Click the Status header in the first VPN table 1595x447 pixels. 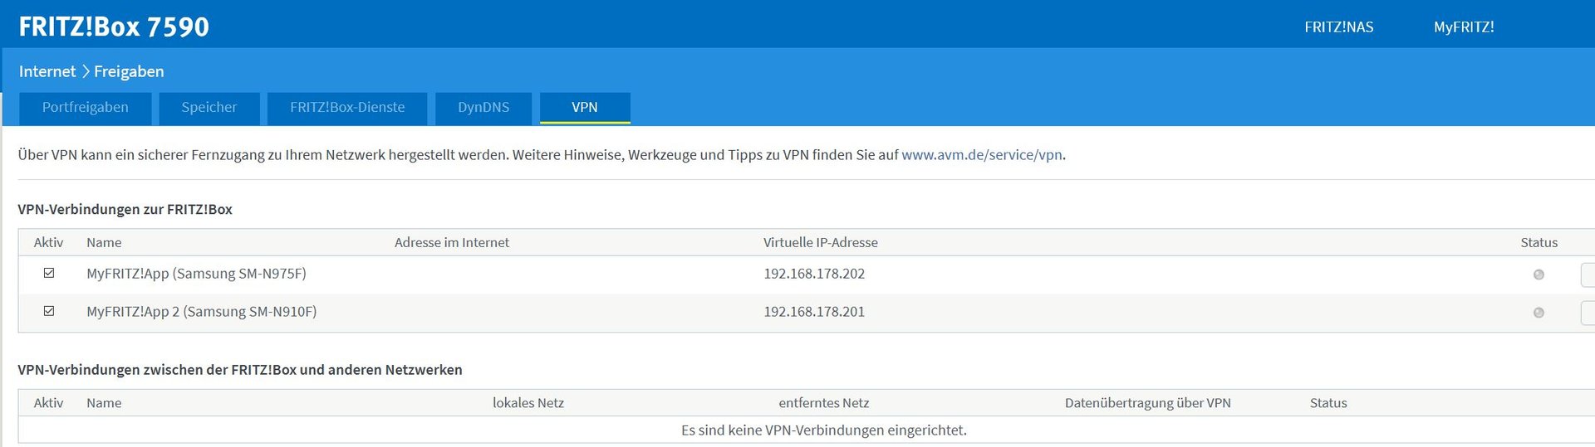tap(1539, 243)
